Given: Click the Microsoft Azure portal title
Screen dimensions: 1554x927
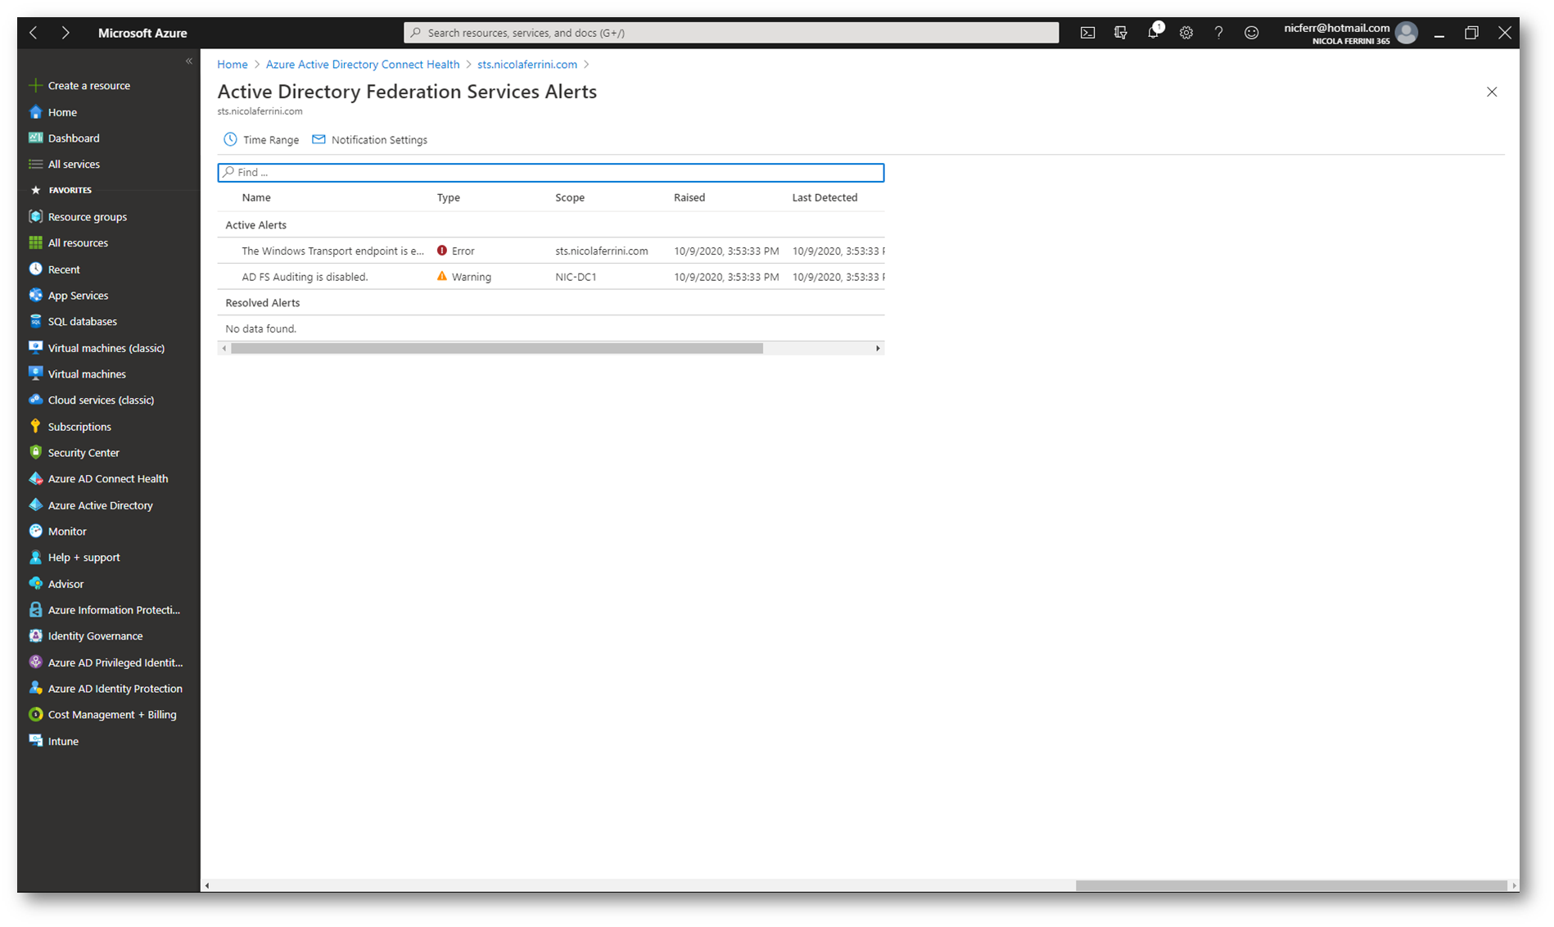Looking at the screenshot, I should coord(142,33).
